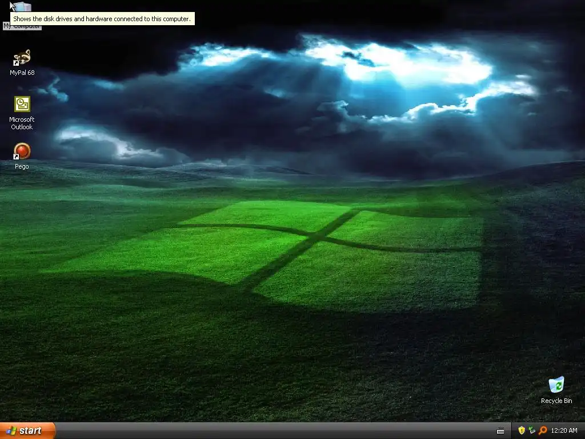Click the 12:20 AM taskbar clock
Viewport: 585px width, 439px height.
point(564,430)
